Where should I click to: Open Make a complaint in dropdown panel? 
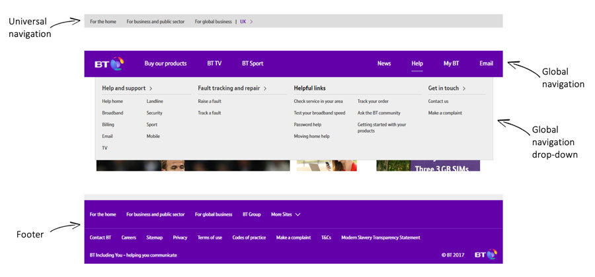coord(445,113)
